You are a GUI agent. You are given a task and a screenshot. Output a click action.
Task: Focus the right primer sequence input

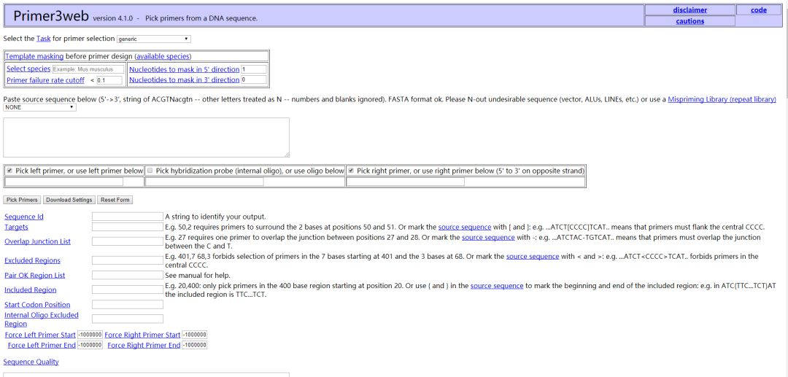(406, 182)
